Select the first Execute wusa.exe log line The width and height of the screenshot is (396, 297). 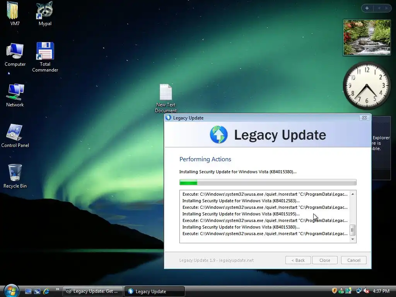(x=265, y=194)
